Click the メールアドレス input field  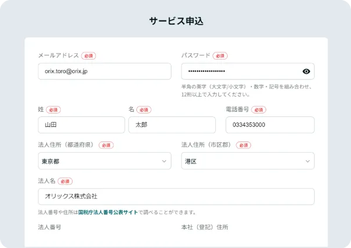(105, 71)
